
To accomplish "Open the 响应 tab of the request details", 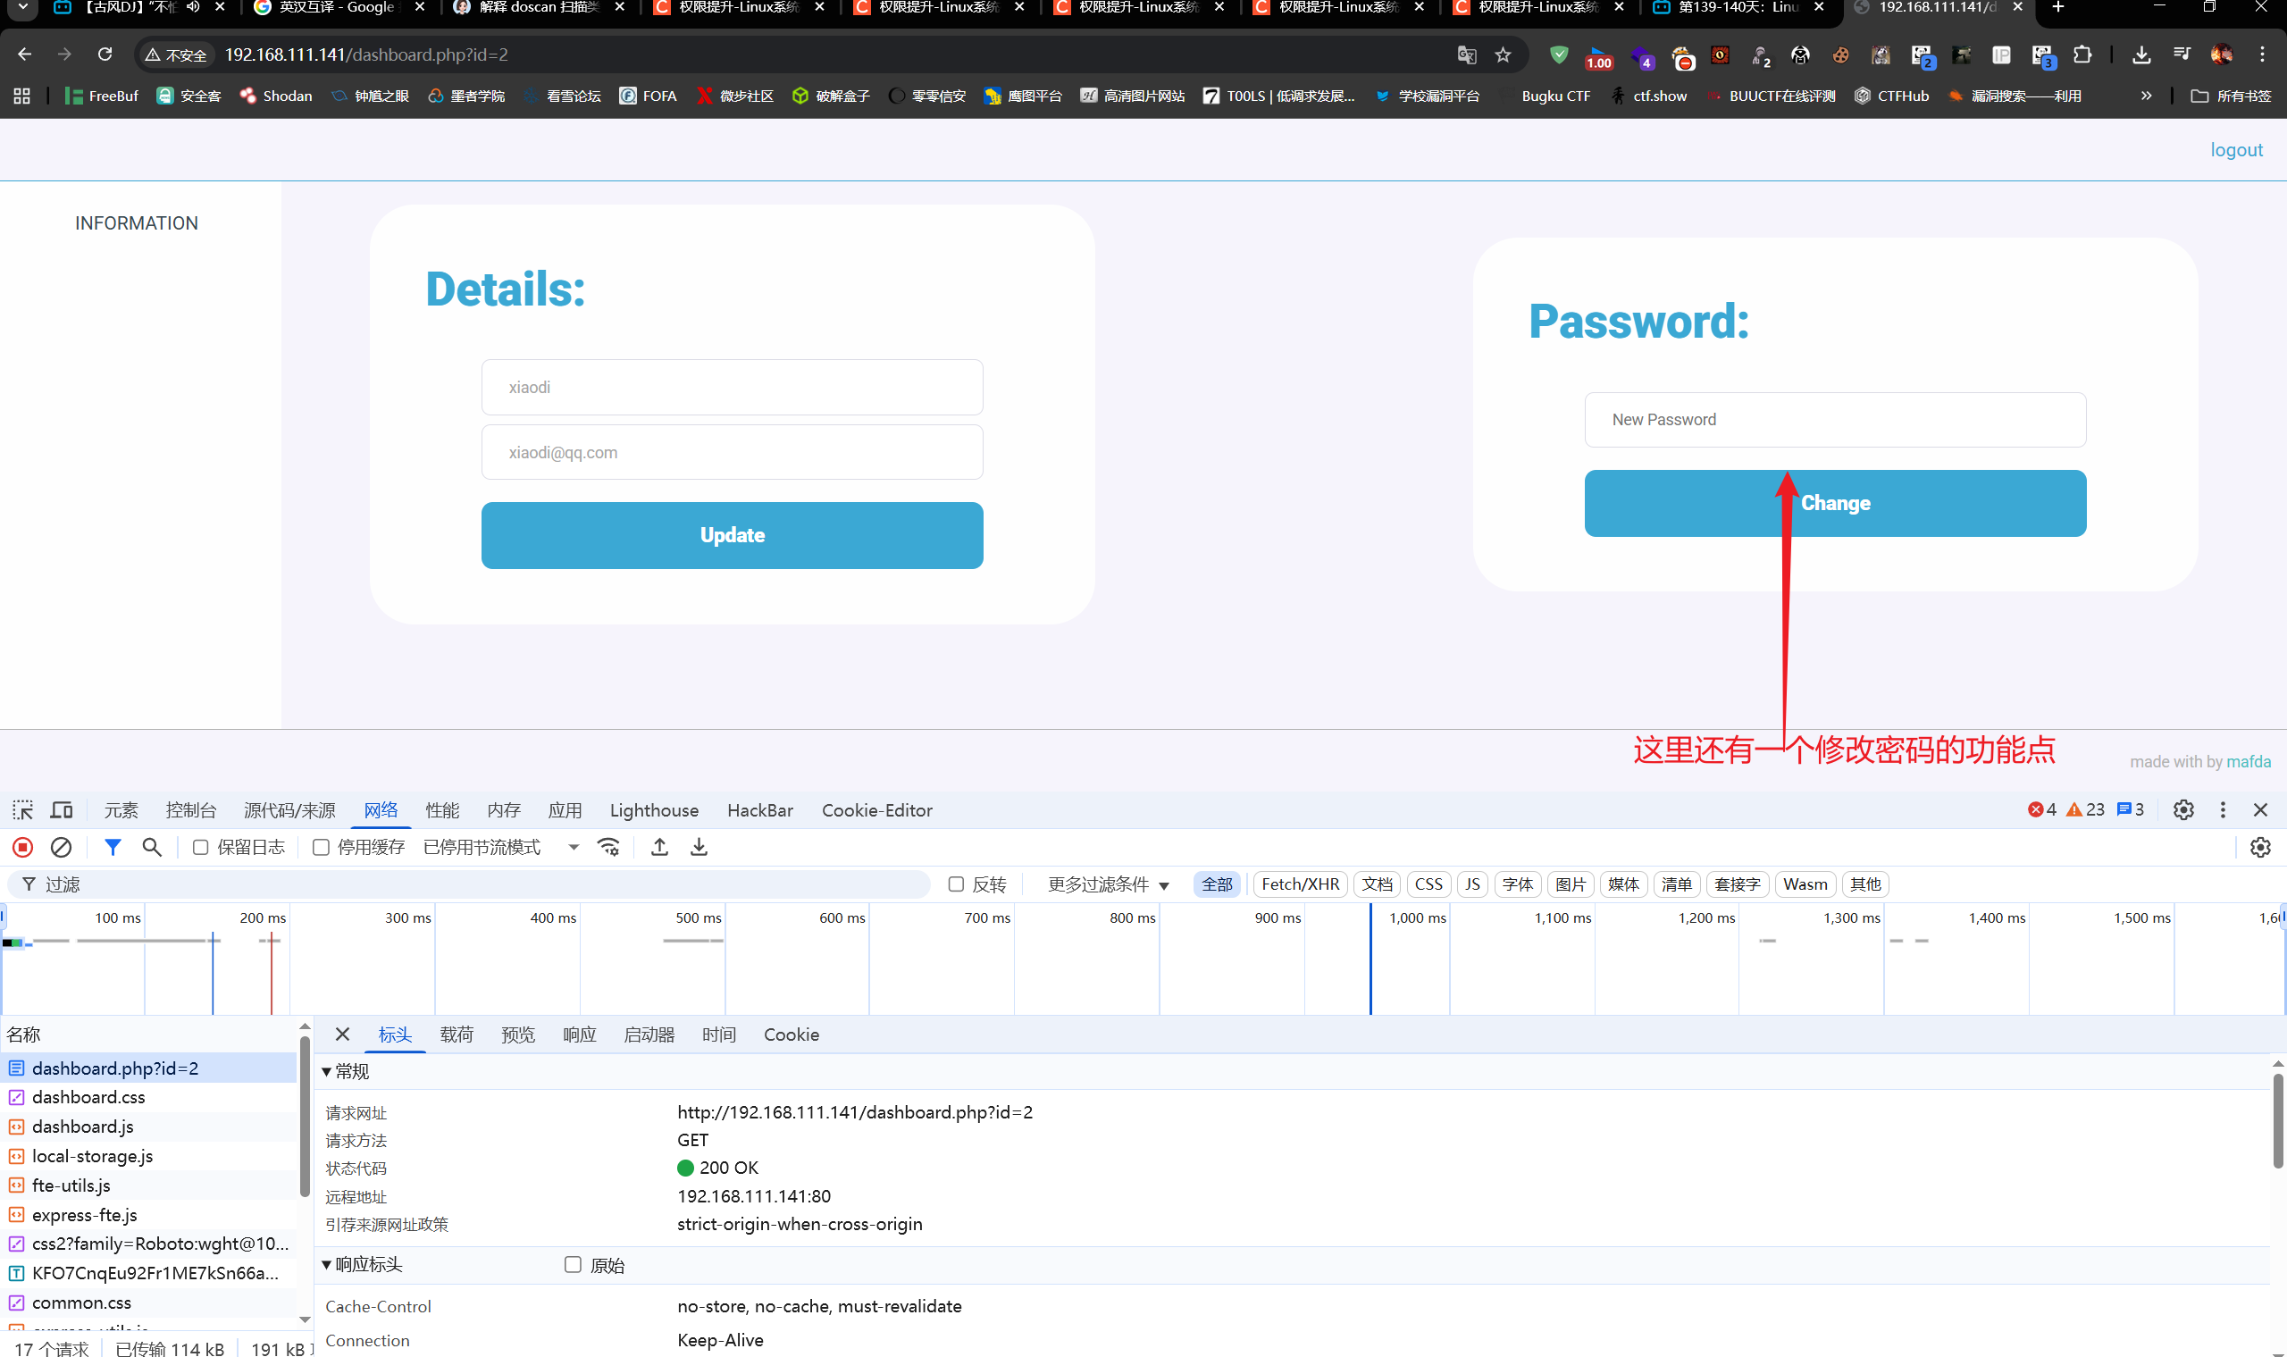I will click(x=579, y=1035).
